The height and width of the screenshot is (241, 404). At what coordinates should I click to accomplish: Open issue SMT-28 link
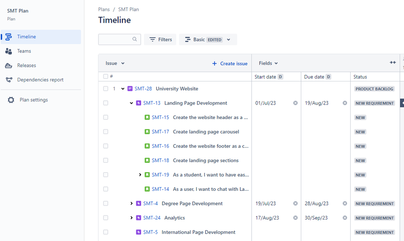coord(143,89)
